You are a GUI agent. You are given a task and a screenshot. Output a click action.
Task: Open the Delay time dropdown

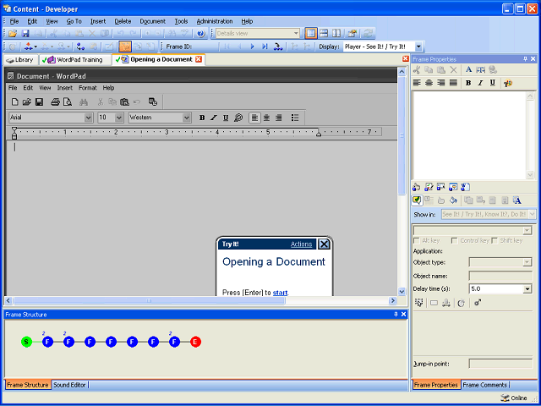[x=527, y=289]
